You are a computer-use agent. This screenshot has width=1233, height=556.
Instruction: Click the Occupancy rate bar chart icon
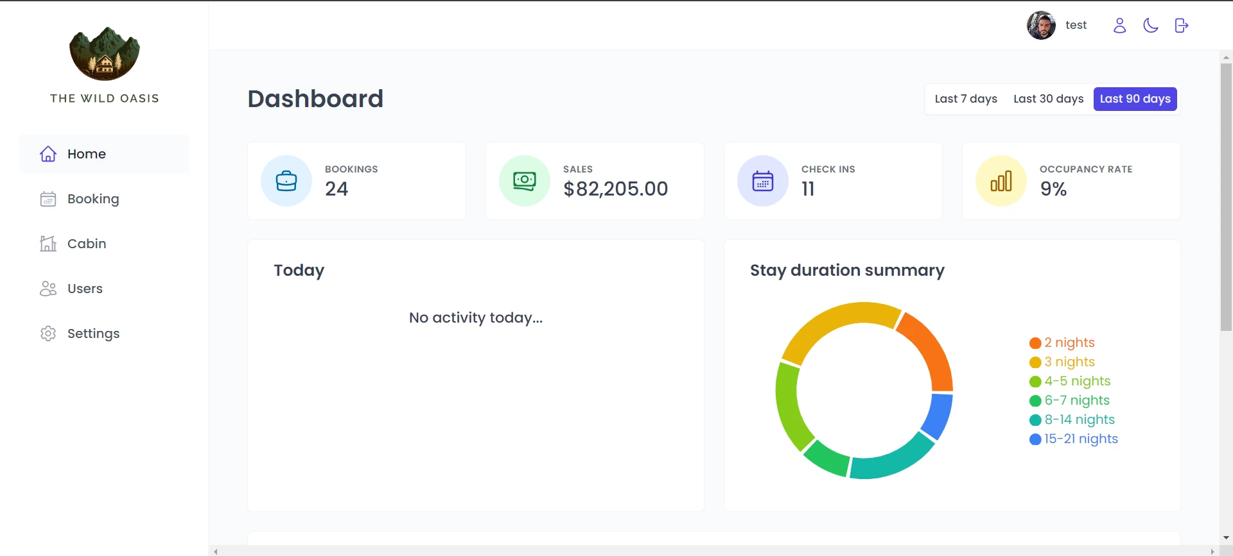click(1001, 181)
